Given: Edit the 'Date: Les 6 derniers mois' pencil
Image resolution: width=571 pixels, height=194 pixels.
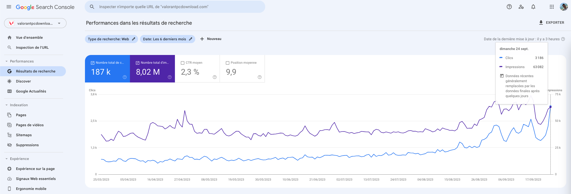Looking at the screenshot, I should [x=191, y=39].
